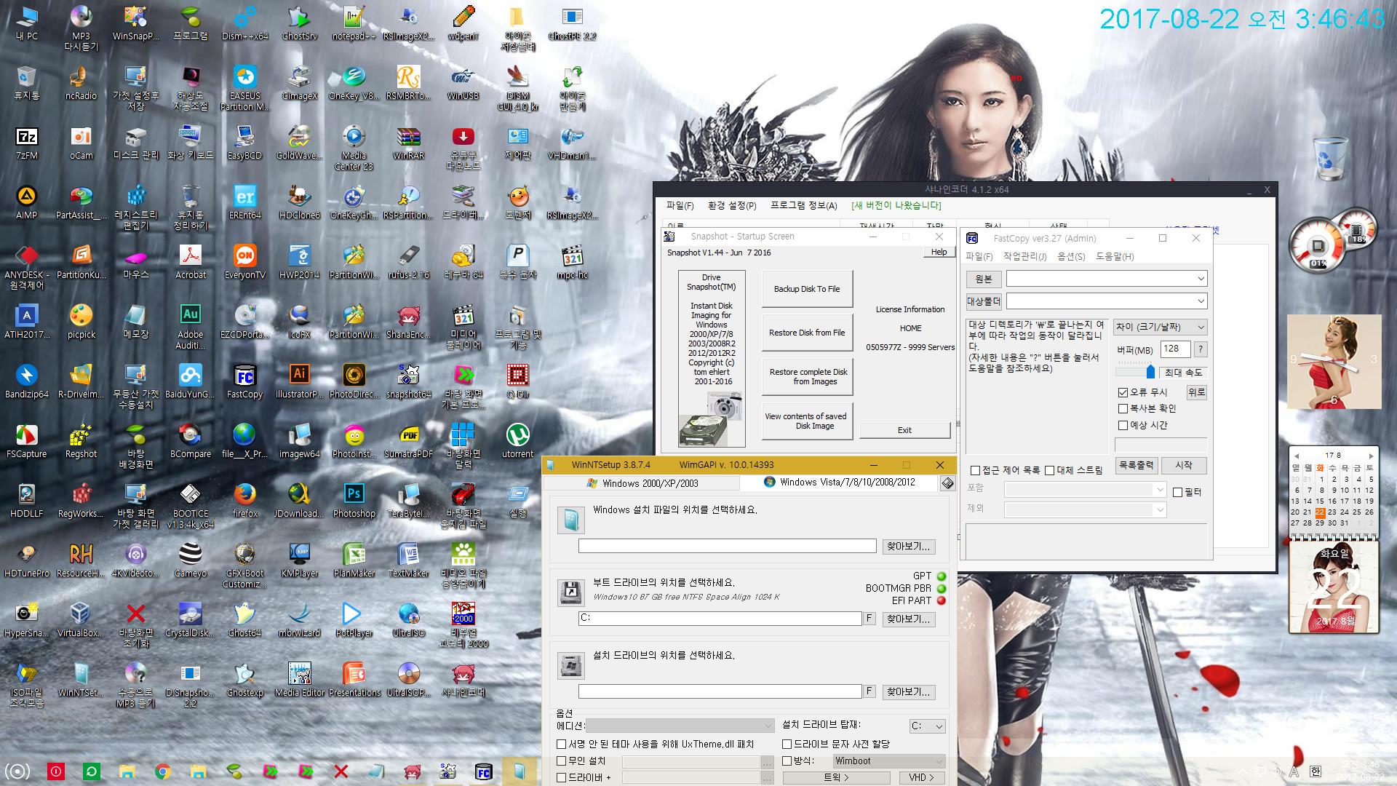This screenshot has height=786, width=1397.
Task: Open 환경 설정(P) menu in 샤나인코더
Action: 732,206
